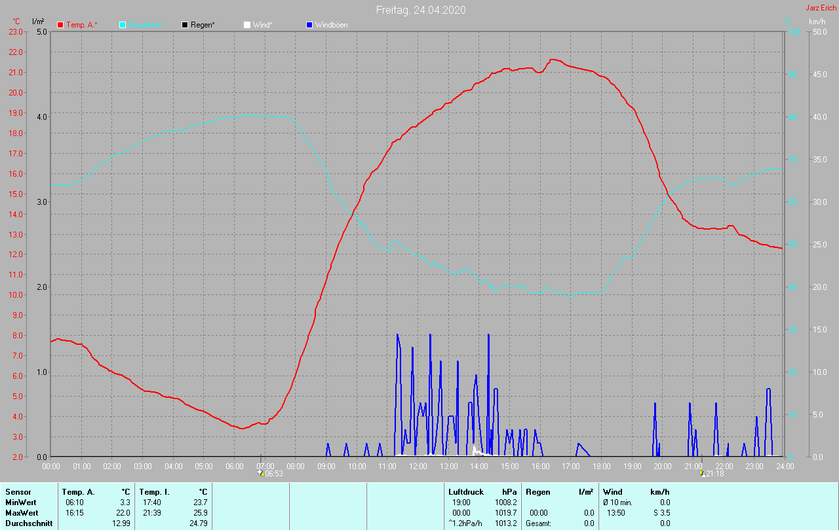This screenshot has width=839, height=530.
Task: Click the chart title Freitag, 24.04.2020
Action: pos(421,10)
